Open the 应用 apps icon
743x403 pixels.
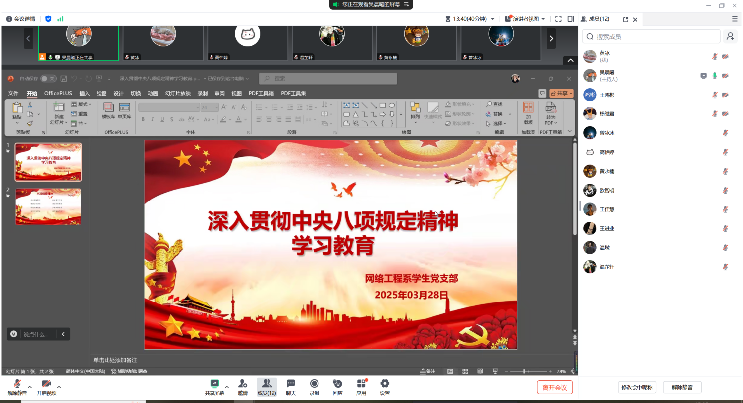361,384
